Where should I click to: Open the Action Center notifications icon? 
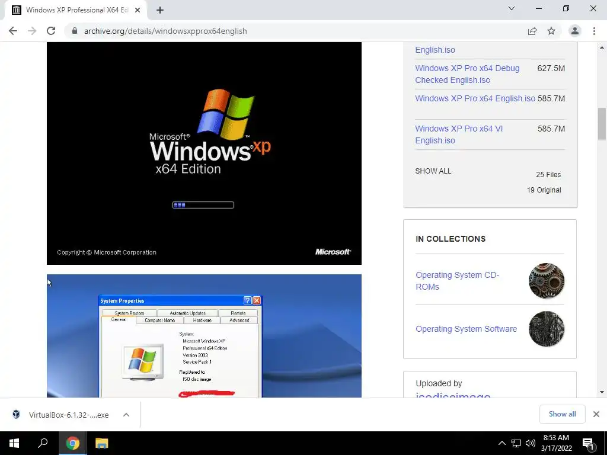tap(588, 443)
